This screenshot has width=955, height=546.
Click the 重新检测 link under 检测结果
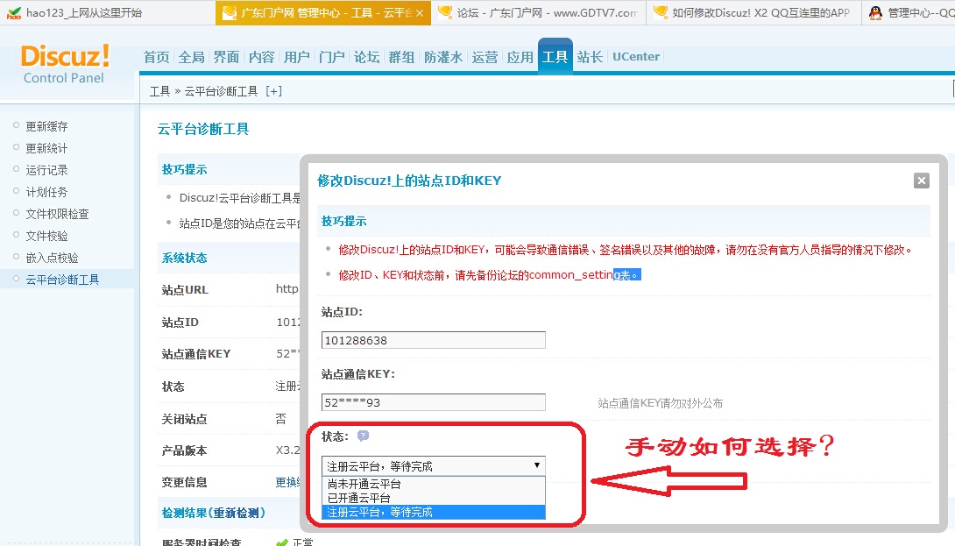coord(237,513)
